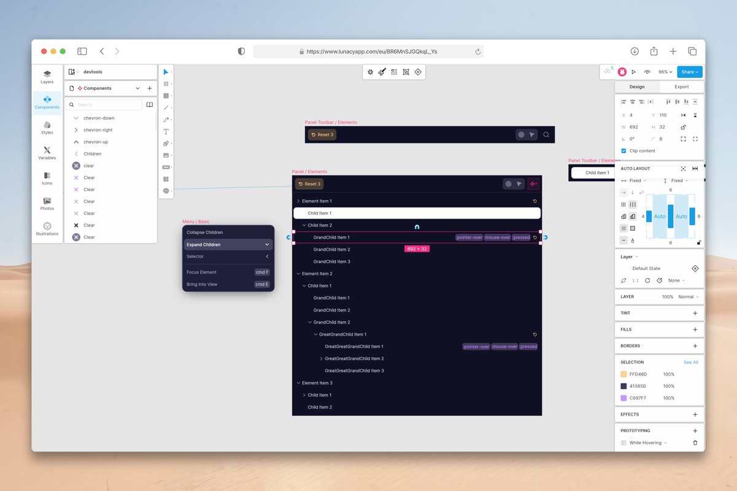The height and width of the screenshot is (491, 737).
Task: Select the Pen tool
Action: 166,143
